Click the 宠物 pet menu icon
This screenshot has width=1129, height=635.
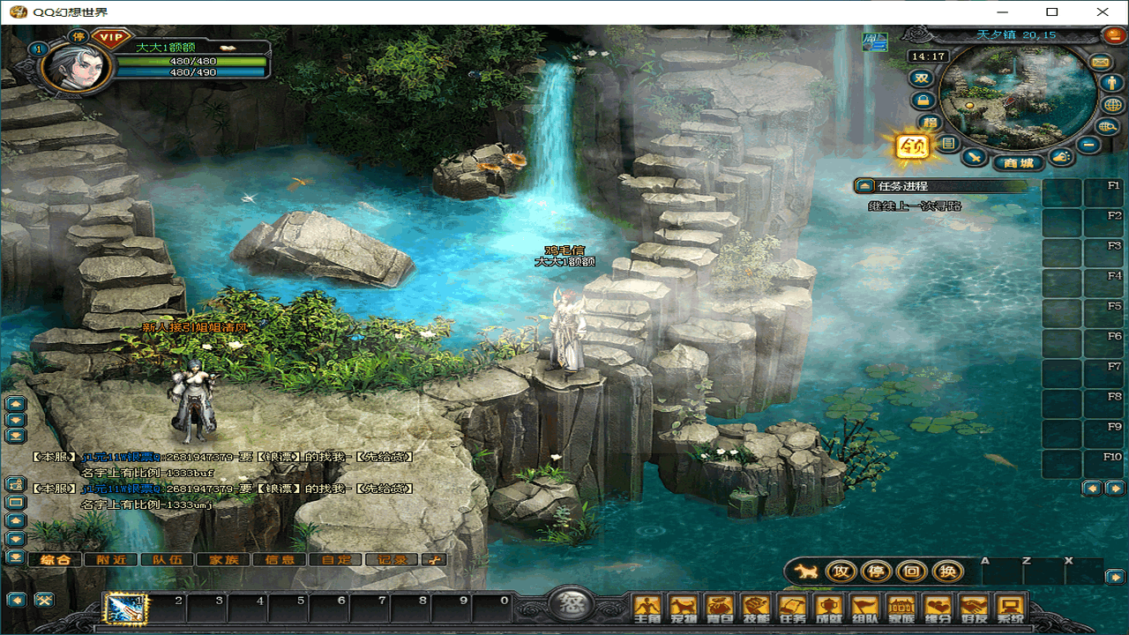684,609
